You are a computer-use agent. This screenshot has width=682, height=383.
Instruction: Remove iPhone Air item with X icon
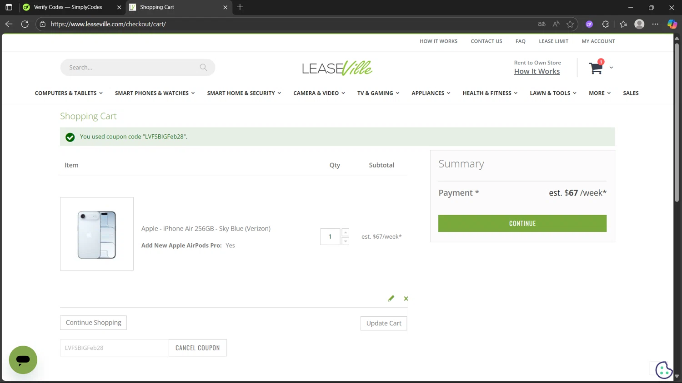coord(406,299)
